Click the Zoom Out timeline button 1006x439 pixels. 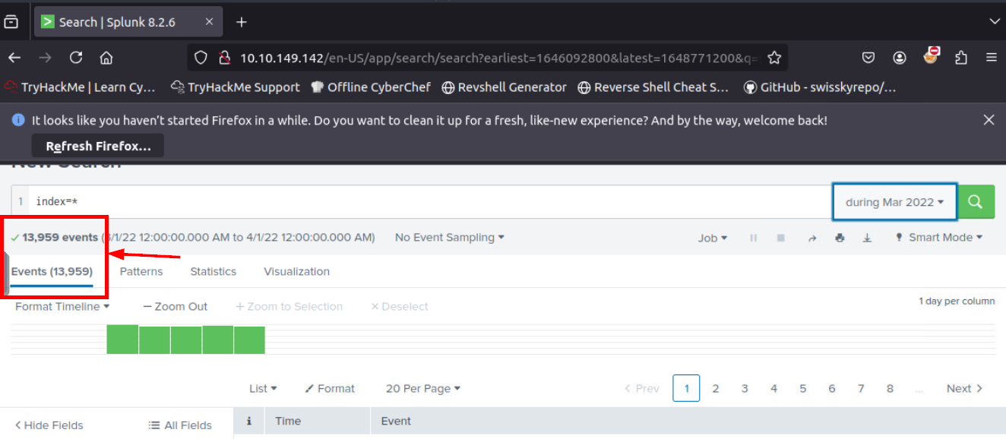click(176, 307)
